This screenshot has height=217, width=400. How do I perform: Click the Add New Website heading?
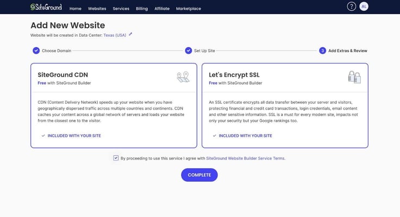click(x=67, y=25)
